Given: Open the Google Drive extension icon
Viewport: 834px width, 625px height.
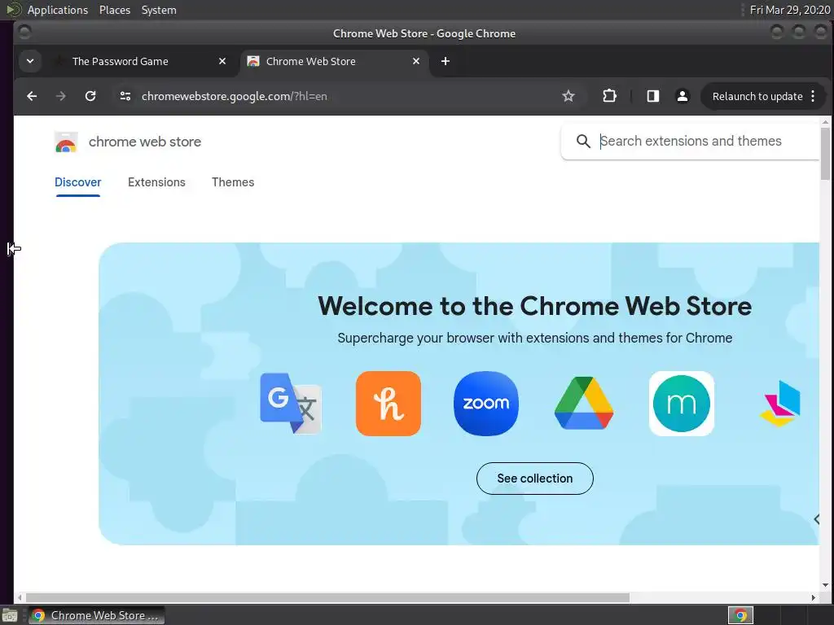Looking at the screenshot, I should (584, 404).
